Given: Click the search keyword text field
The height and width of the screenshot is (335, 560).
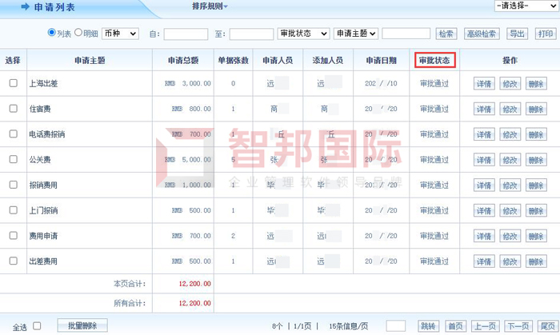Looking at the screenshot, I should [x=406, y=34].
